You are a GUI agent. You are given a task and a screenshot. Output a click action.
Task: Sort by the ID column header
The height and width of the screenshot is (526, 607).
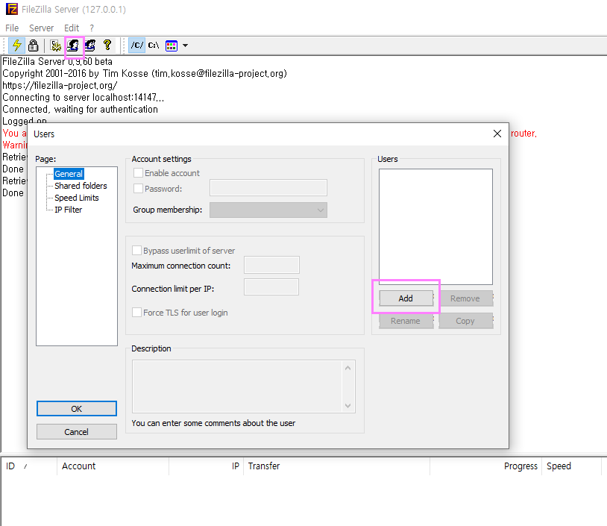(29, 466)
